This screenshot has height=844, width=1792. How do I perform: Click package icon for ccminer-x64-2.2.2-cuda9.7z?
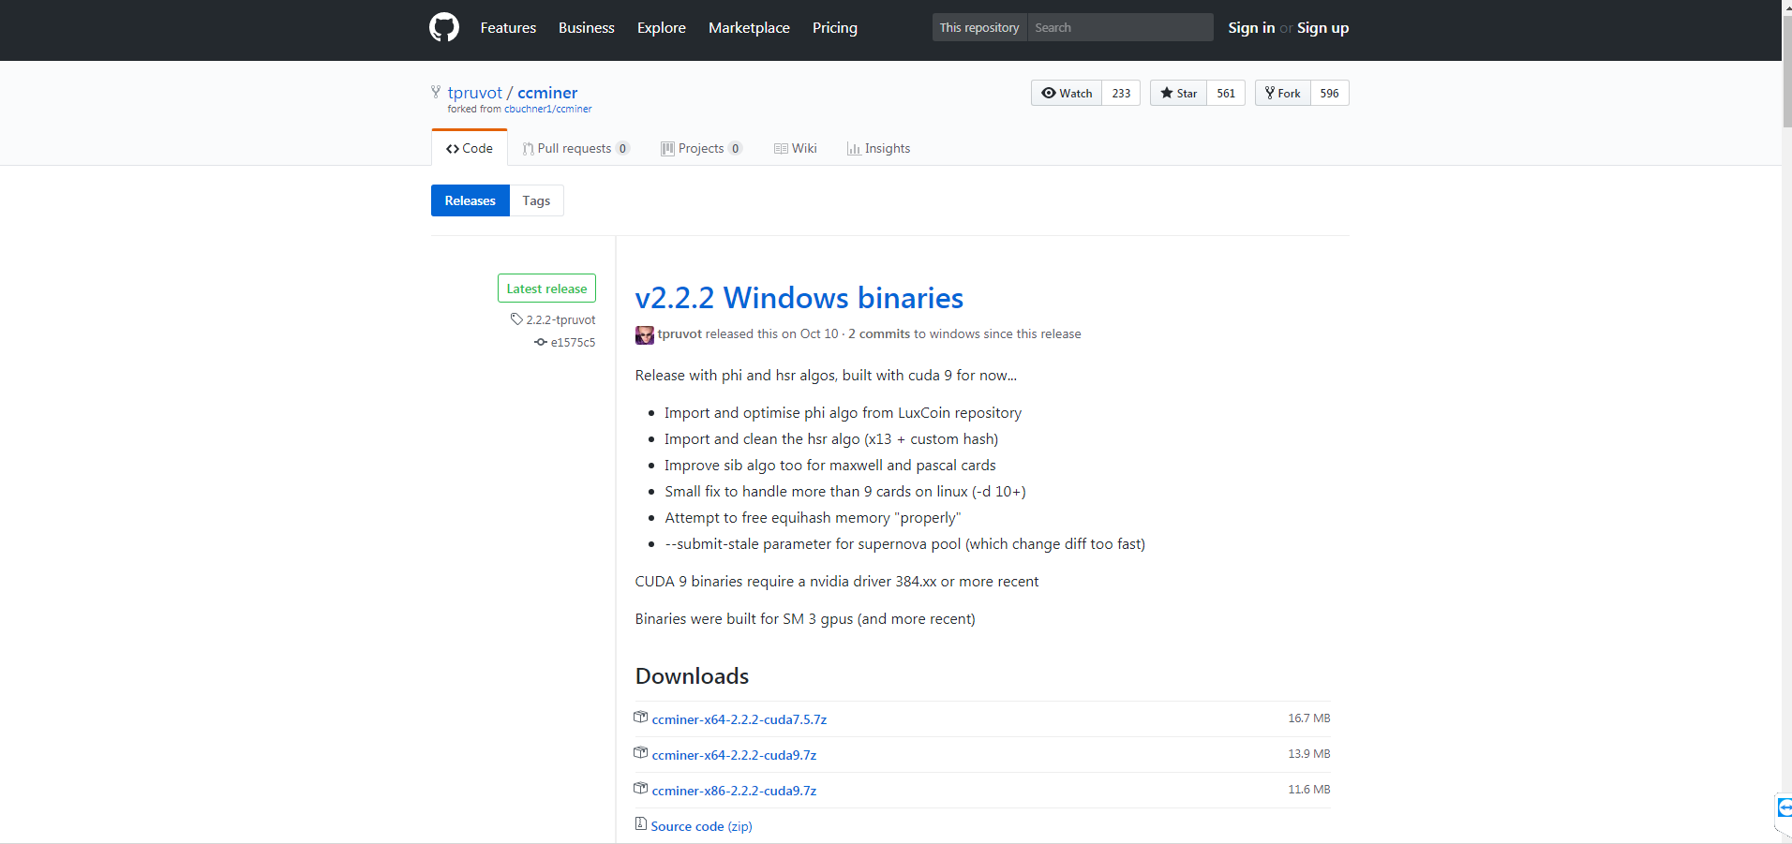641,753
